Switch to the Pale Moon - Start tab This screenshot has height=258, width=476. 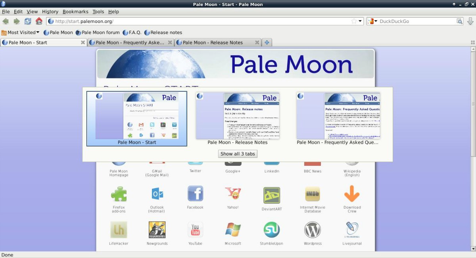coord(44,42)
